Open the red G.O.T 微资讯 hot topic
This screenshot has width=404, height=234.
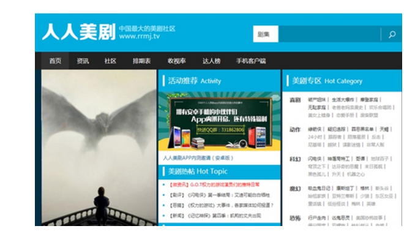(214, 185)
